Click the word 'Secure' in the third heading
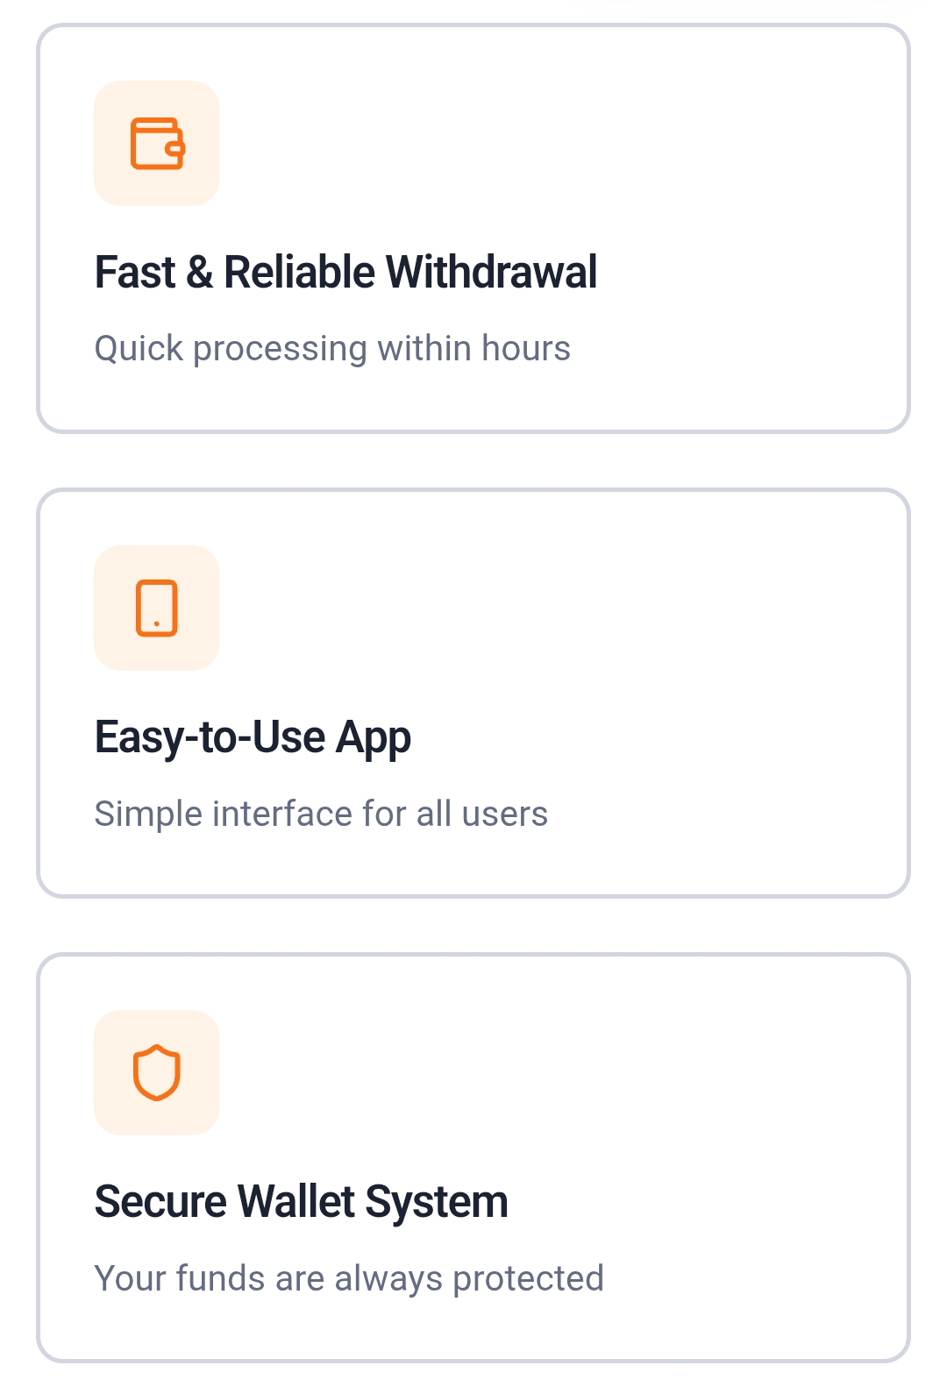The width and height of the screenshot is (947, 1387). pyautogui.click(x=159, y=1201)
